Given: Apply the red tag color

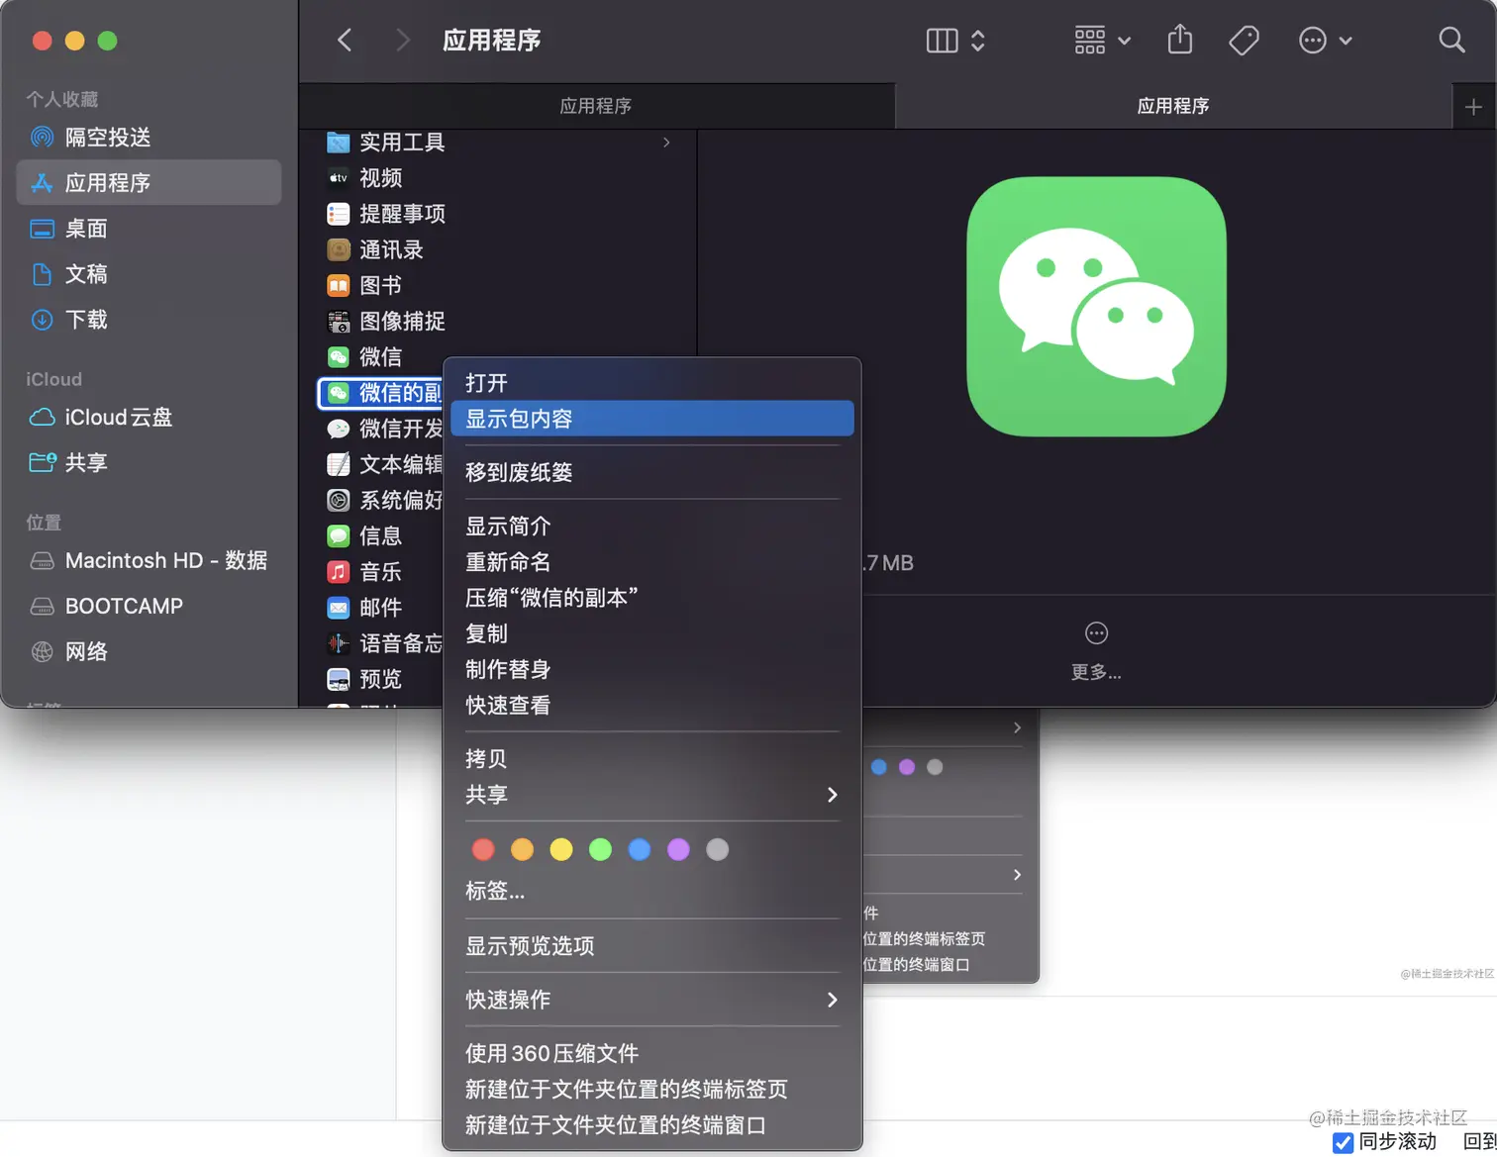Looking at the screenshot, I should (x=483, y=849).
